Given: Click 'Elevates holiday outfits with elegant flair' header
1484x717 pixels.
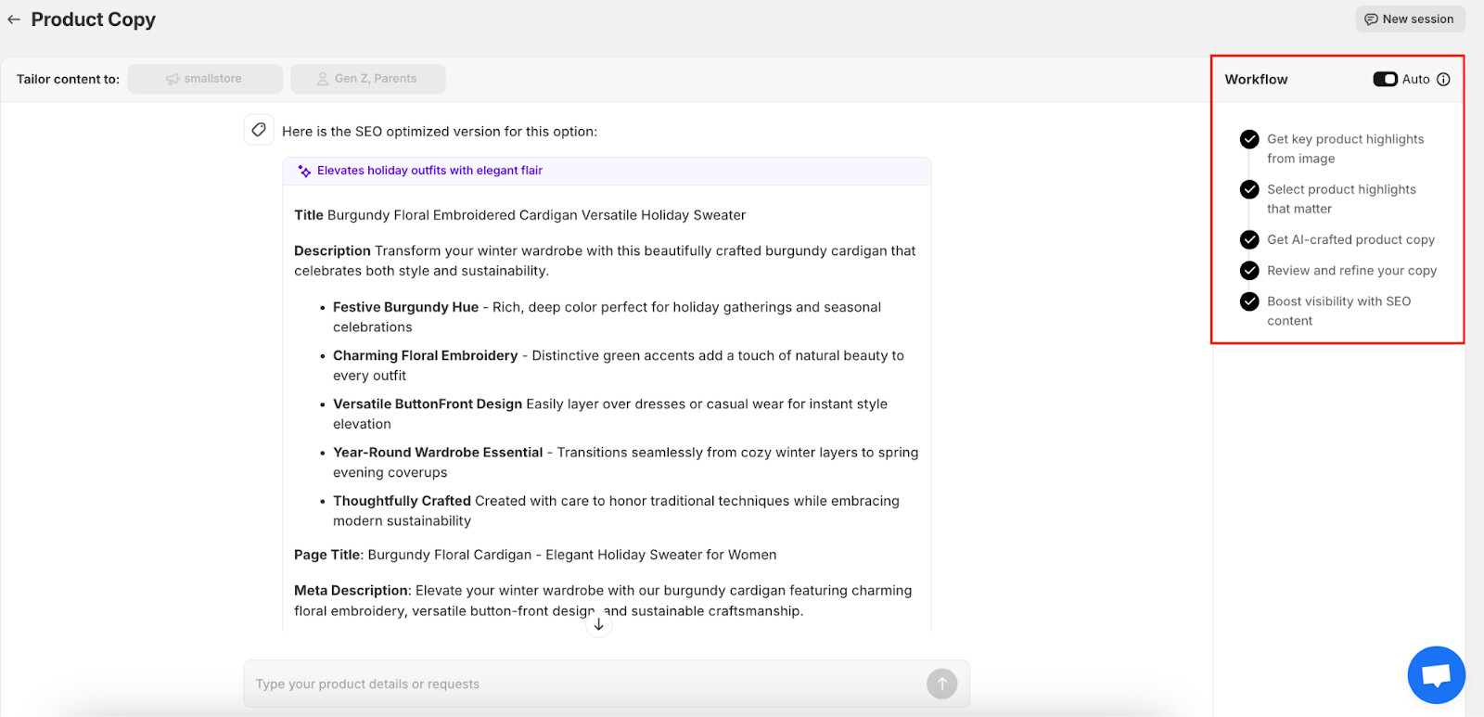Looking at the screenshot, I should pos(429,171).
